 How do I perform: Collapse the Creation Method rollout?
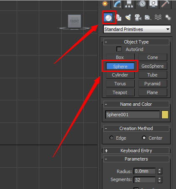pos(136,128)
